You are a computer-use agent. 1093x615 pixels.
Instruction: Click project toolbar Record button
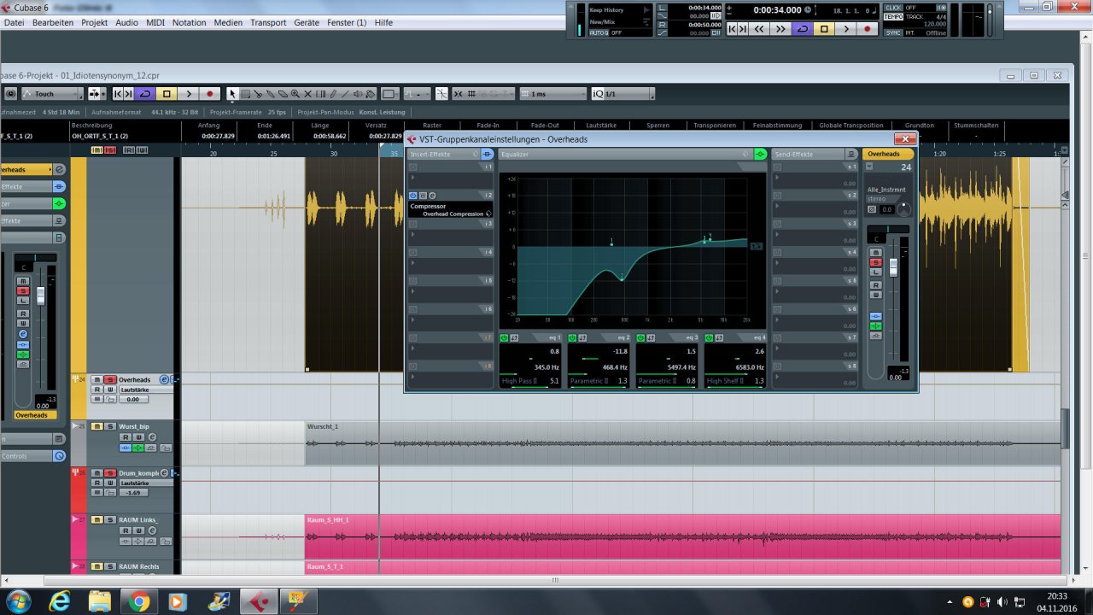pos(209,94)
